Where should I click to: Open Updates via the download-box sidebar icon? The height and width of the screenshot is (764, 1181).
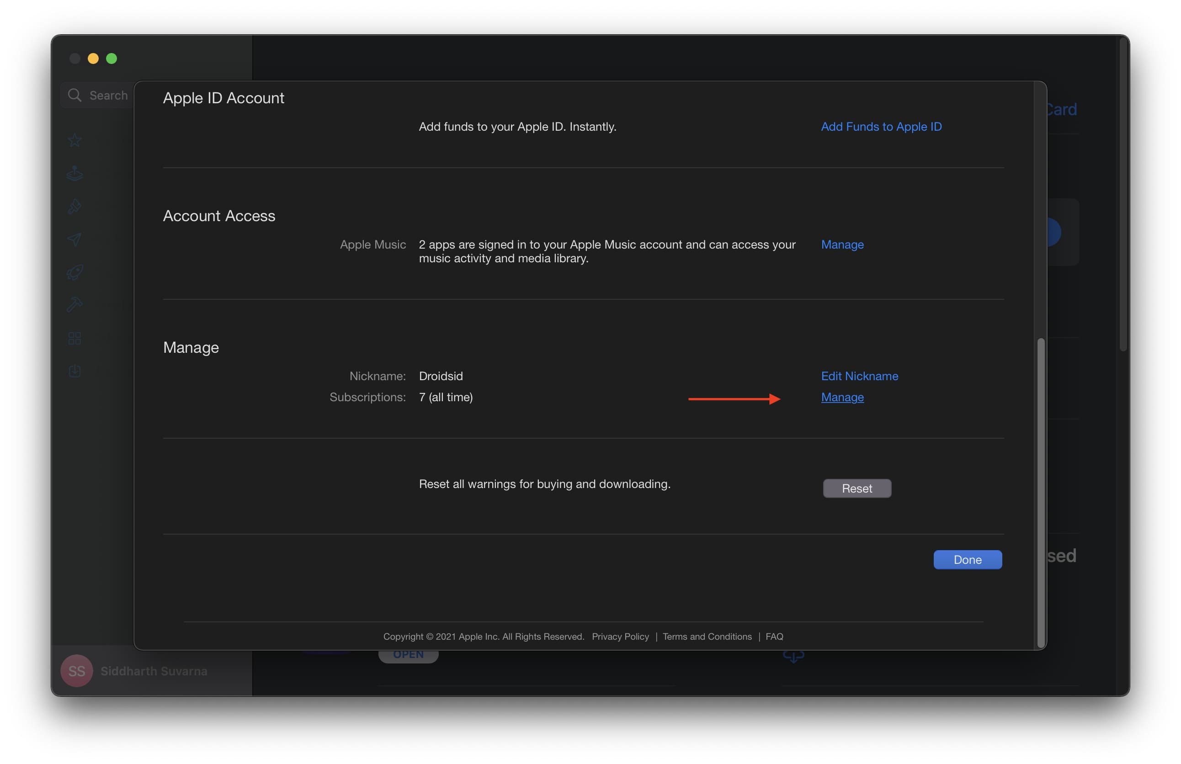pyautogui.click(x=75, y=371)
